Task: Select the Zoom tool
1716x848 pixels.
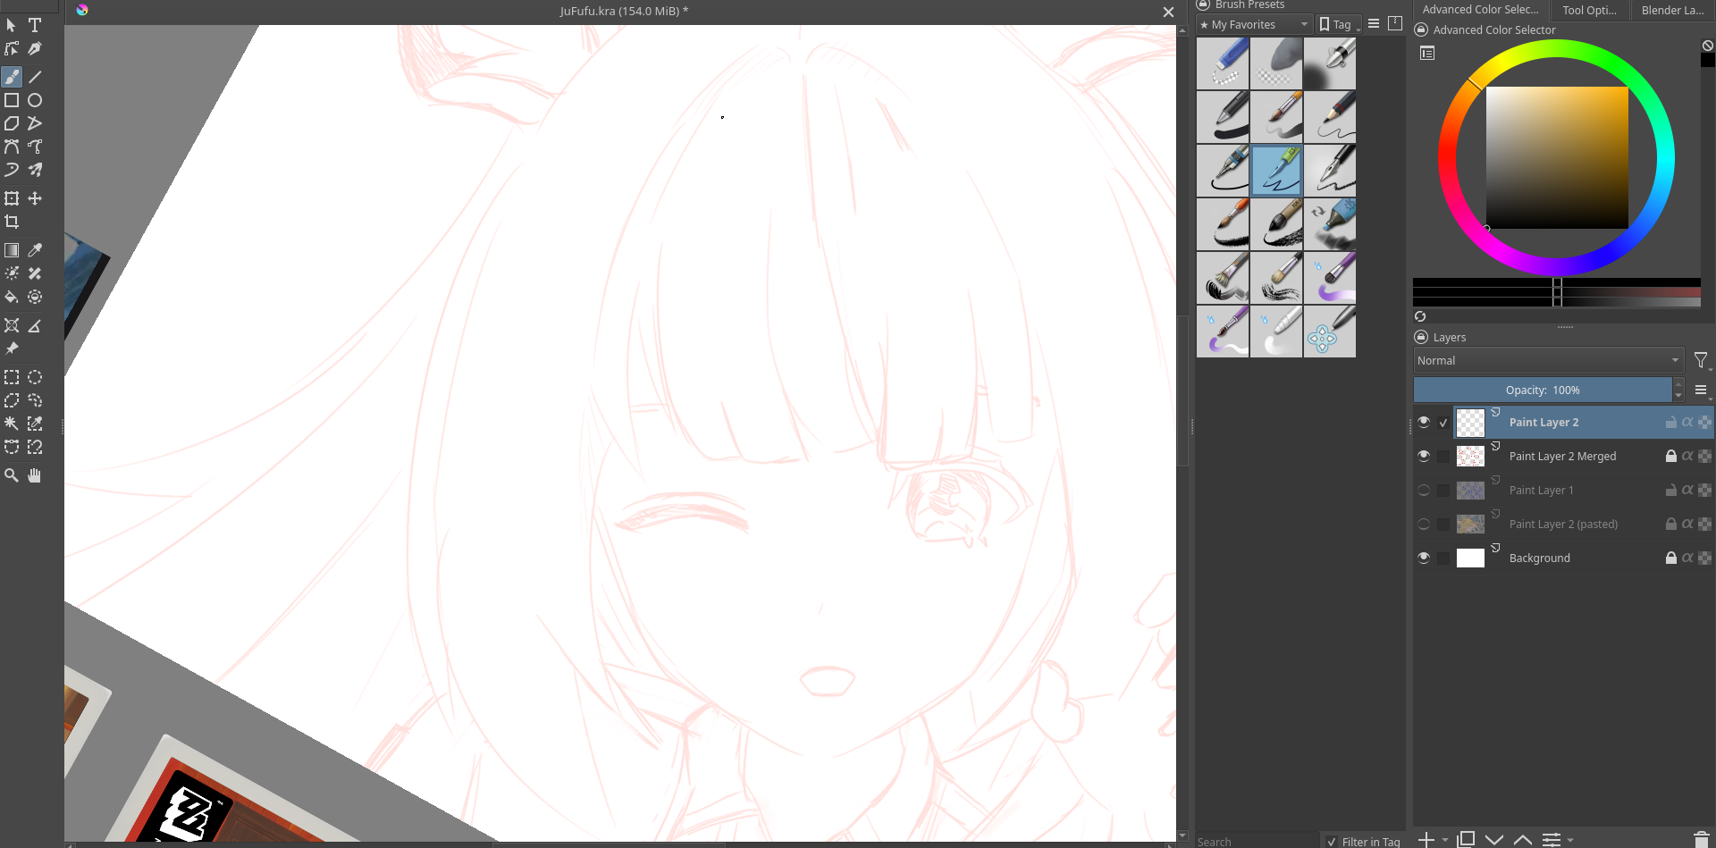Action: [x=12, y=475]
